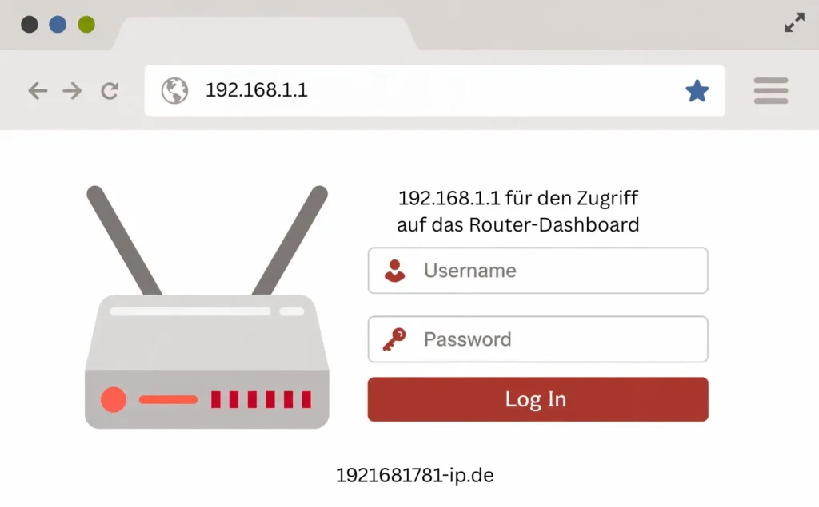819x507 pixels.
Task: Click the Log In button
Action: coord(538,399)
